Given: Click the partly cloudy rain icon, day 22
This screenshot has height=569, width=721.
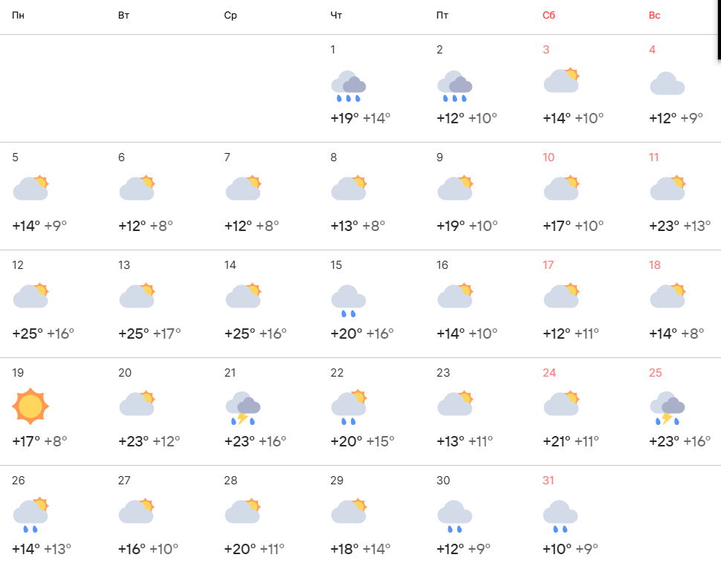Looking at the screenshot, I should (x=349, y=407).
